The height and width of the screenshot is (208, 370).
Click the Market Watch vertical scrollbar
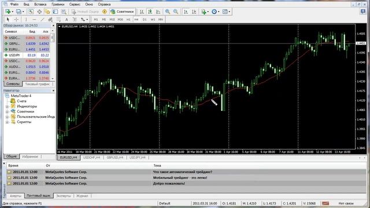pos(53,55)
